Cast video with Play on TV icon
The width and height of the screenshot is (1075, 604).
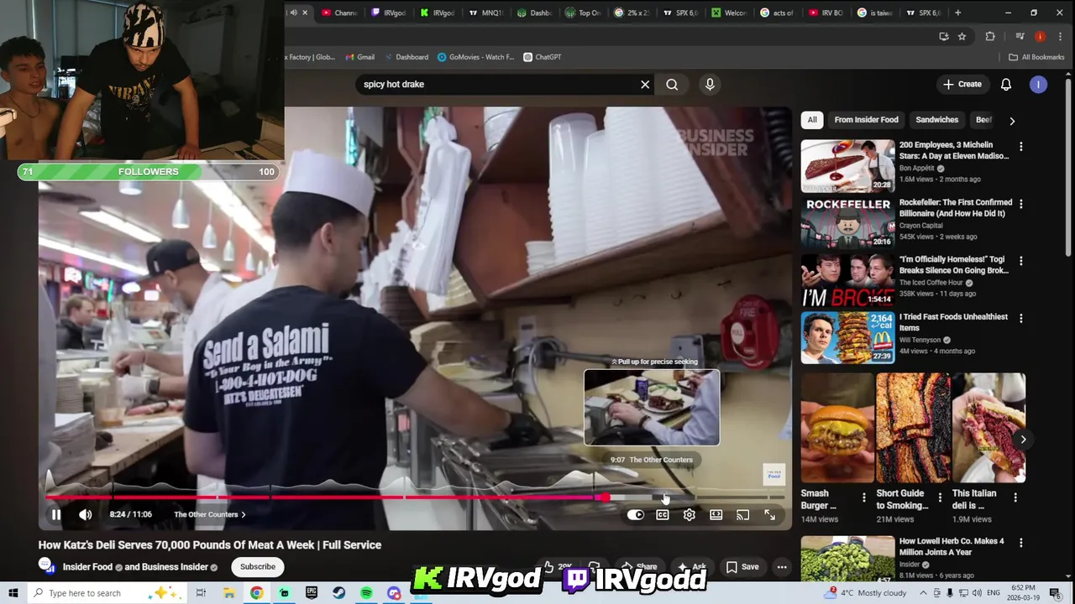click(x=743, y=515)
